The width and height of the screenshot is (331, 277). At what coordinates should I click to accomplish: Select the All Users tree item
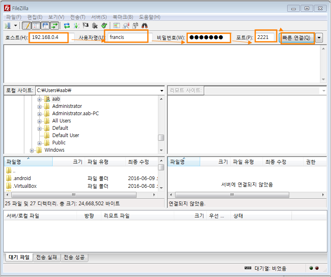62,120
